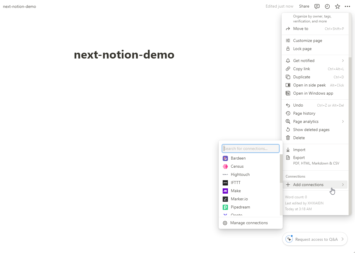Open the Notion Q&A sparkle icon
The image size is (355, 253).
(289, 239)
